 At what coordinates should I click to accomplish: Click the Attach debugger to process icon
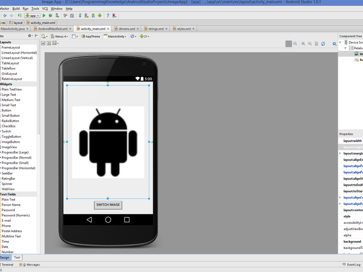[57, 15]
